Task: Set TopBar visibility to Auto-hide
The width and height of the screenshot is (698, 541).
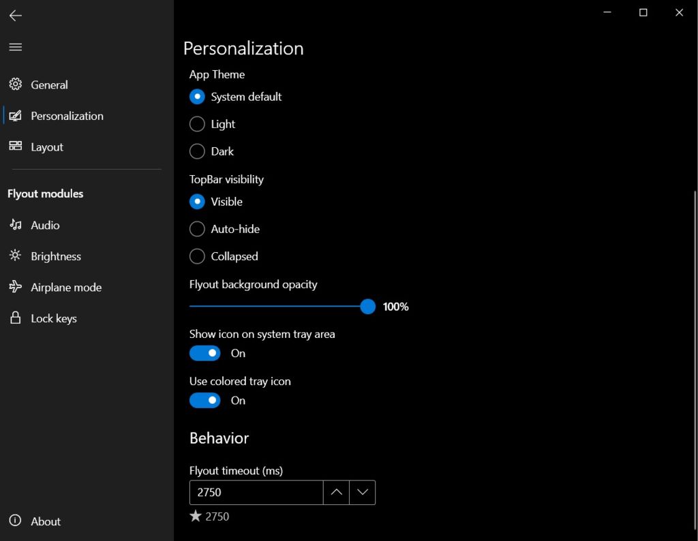Action: click(x=197, y=229)
